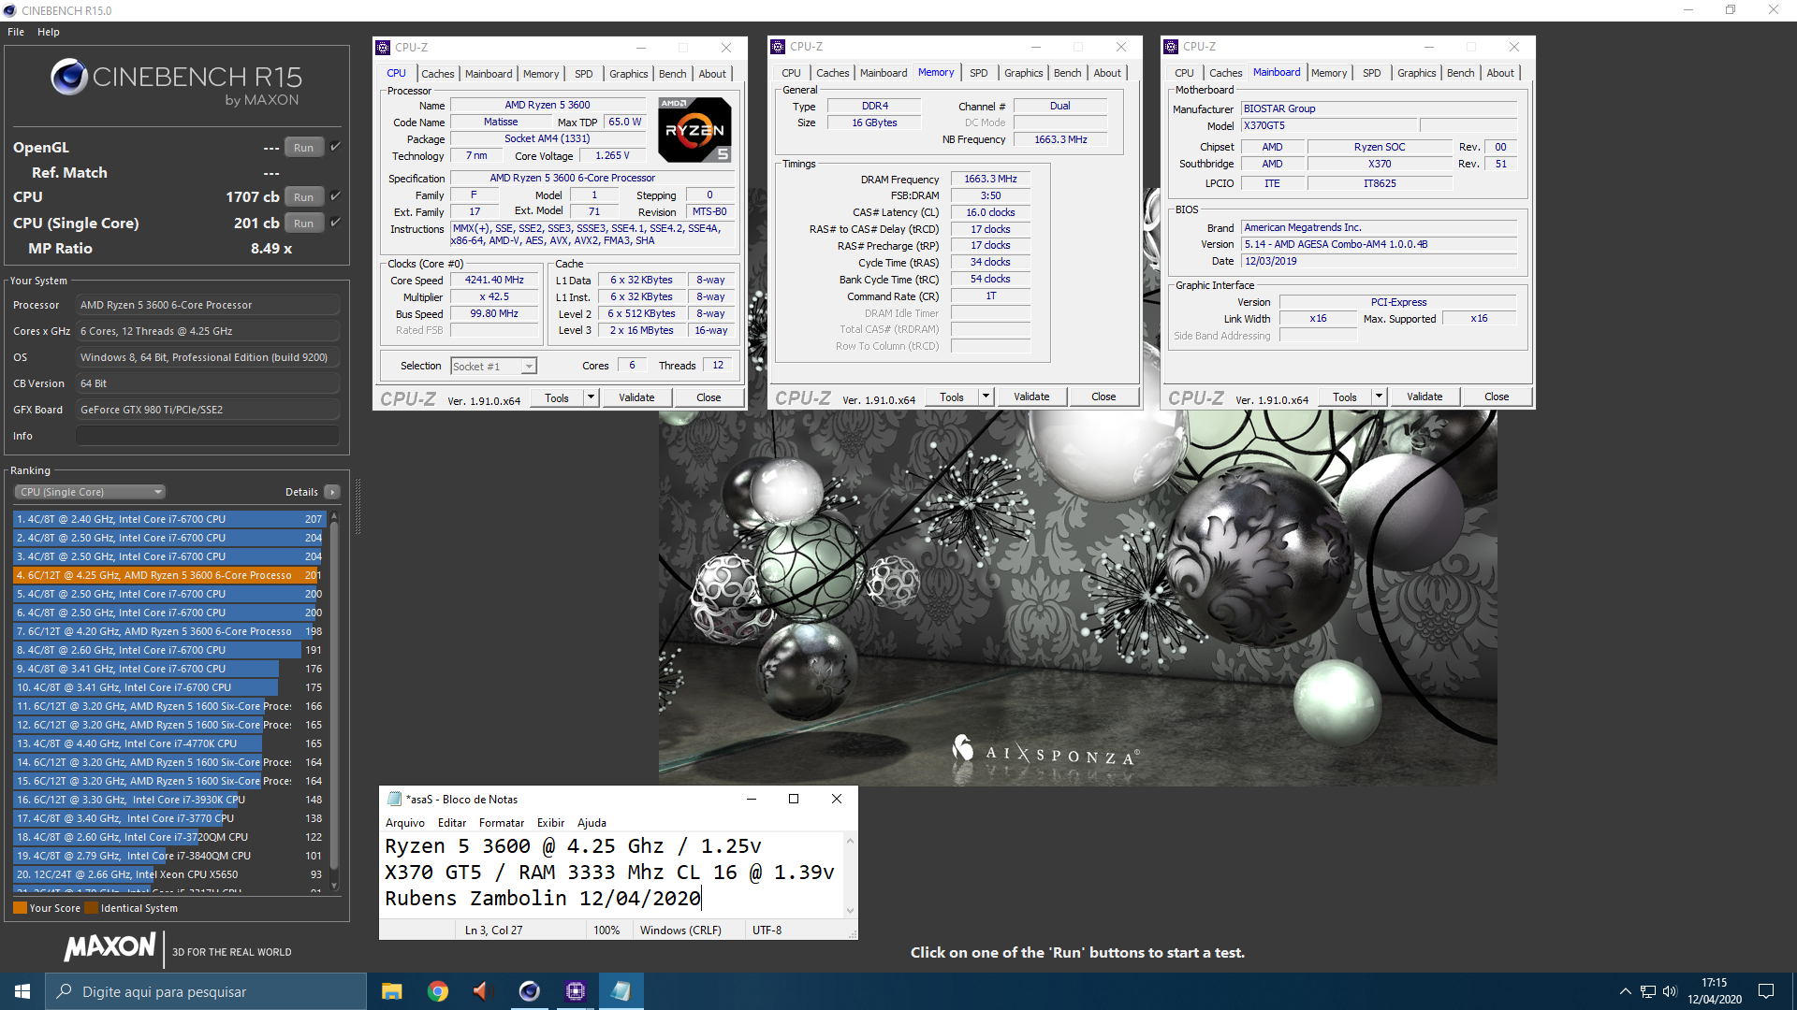Open Notepad Exibir menu
1797x1010 pixels.
click(x=550, y=823)
